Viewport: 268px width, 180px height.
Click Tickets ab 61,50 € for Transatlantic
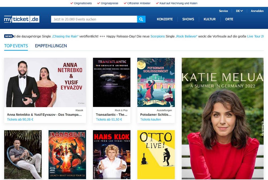[109, 119]
